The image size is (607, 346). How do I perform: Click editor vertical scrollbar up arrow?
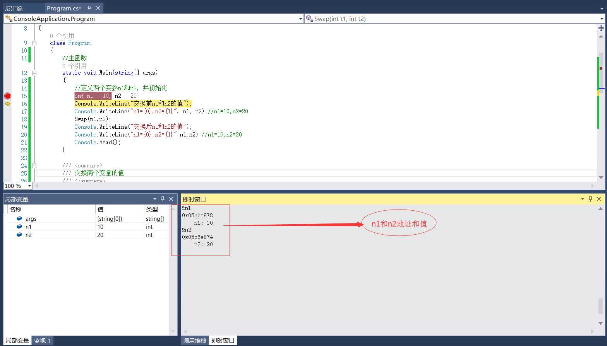click(601, 36)
